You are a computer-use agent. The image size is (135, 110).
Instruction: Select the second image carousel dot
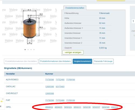point(28,50)
